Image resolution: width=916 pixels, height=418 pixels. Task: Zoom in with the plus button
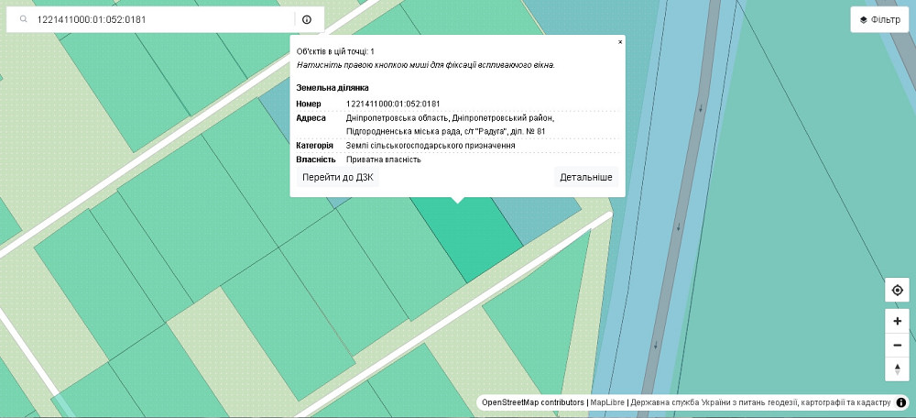pos(897,321)
